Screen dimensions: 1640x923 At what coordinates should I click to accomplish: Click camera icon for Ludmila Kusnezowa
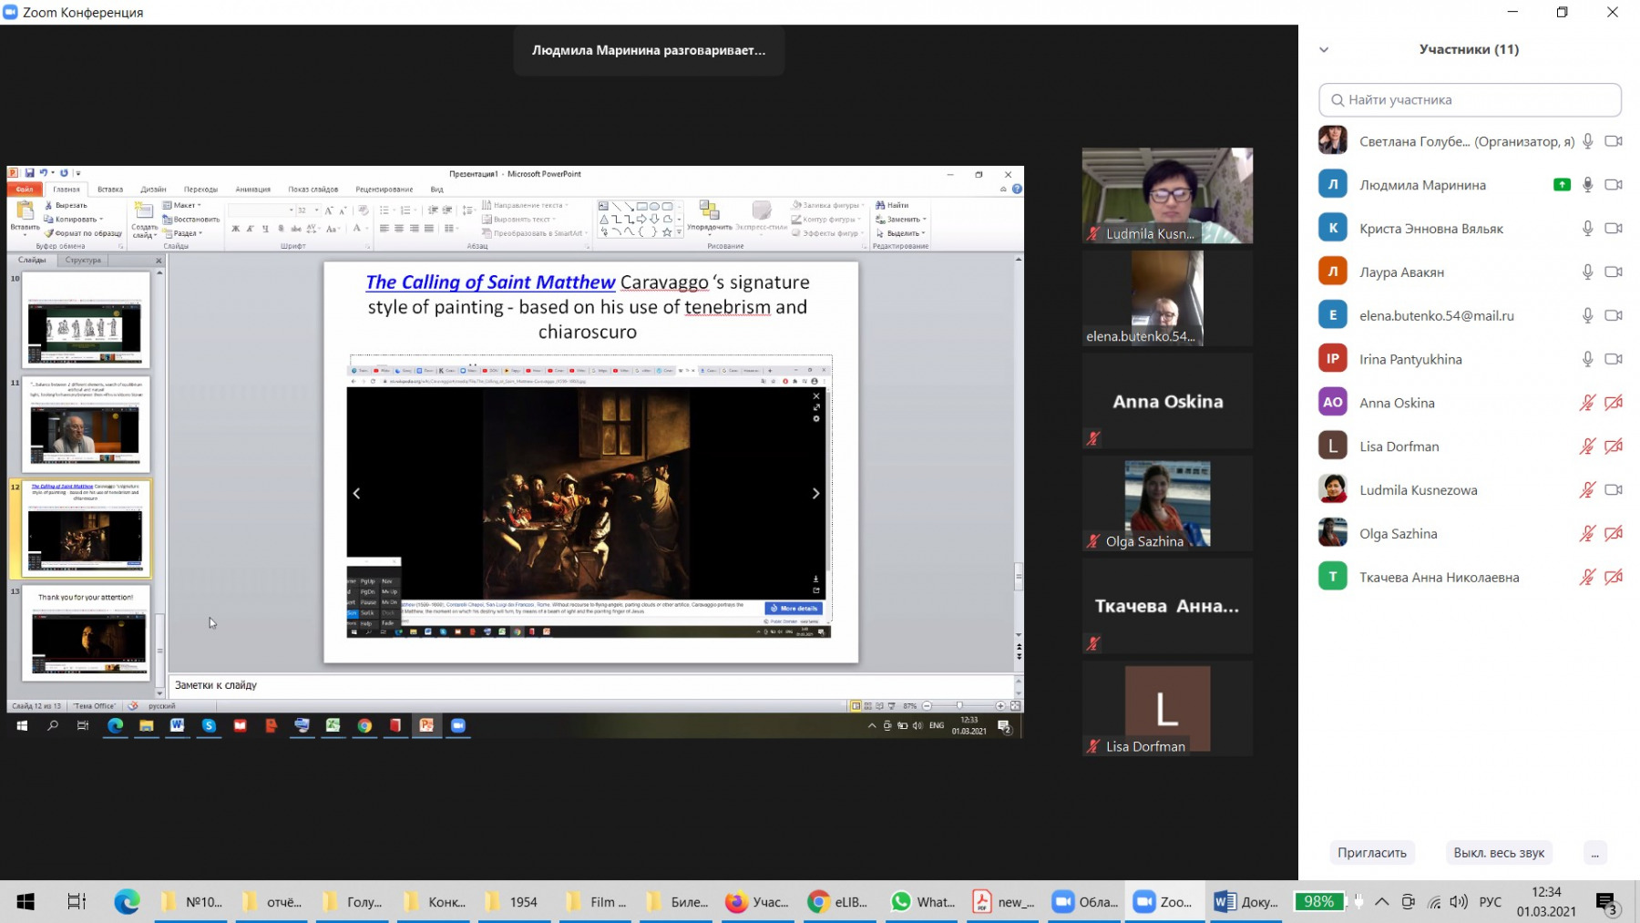pos(1614,490)
